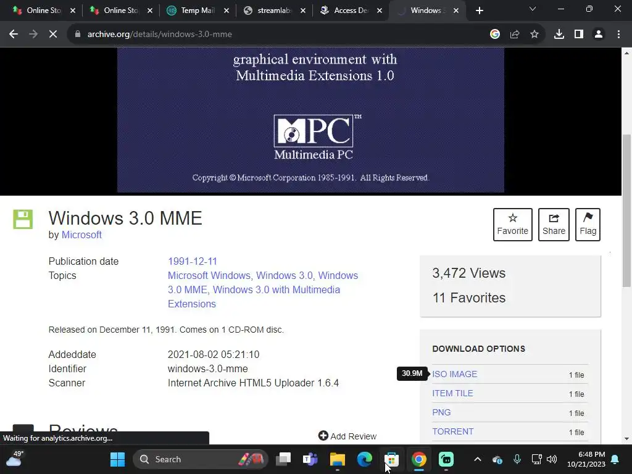Bookmark this page with the star icon
Viewport: 632px width, 474px height.
pyautogui.click(x=534, y=35)
